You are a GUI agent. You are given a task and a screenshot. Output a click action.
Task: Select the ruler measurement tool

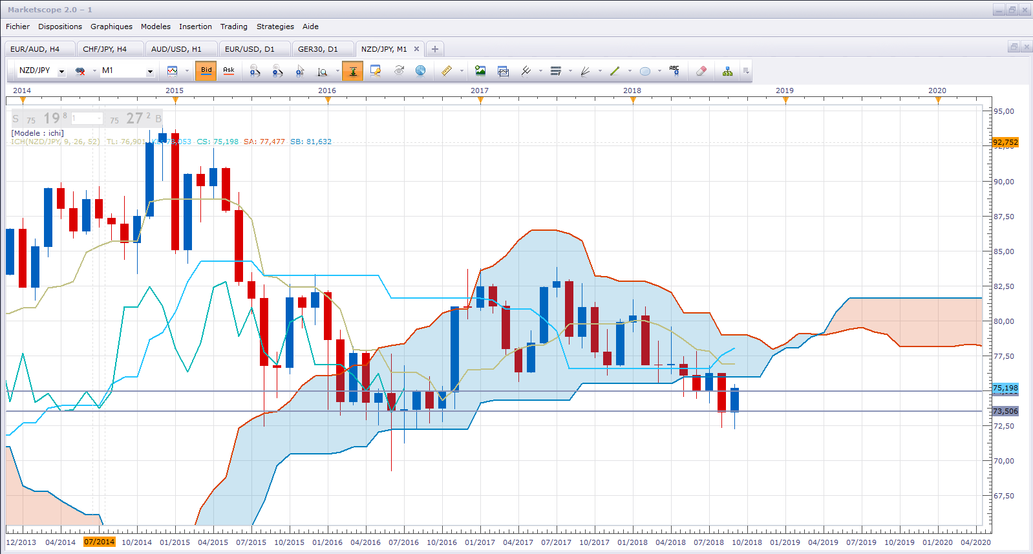coord(447,71)
